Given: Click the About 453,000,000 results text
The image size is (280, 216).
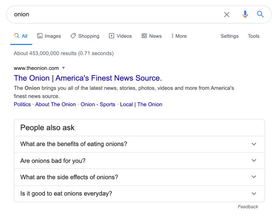Looking at the screenshot, I should (64, 53).
